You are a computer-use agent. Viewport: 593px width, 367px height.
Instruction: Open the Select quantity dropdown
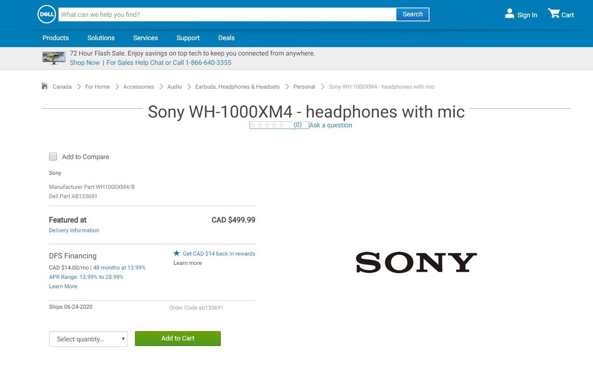point(88,339)
